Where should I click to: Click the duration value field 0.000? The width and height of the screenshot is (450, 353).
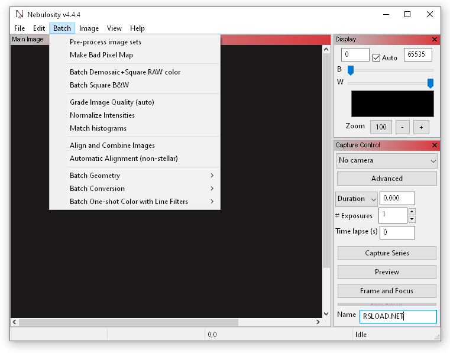coord(397,198)
